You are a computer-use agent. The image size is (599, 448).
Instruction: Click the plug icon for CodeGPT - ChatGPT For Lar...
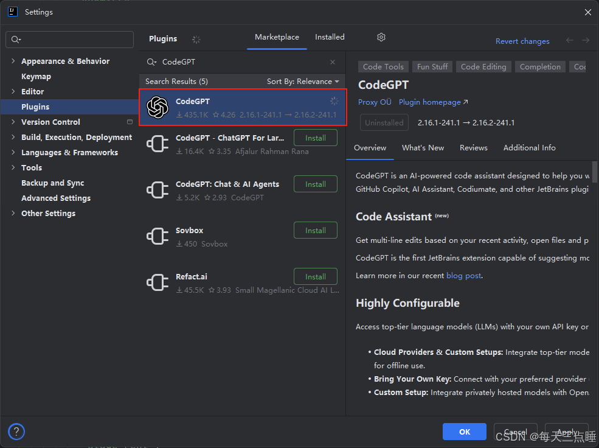point(158,144)
